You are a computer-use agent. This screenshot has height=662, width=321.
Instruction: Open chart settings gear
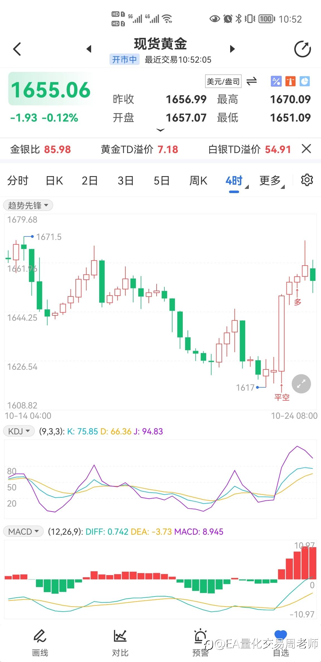tap(307, 180)
